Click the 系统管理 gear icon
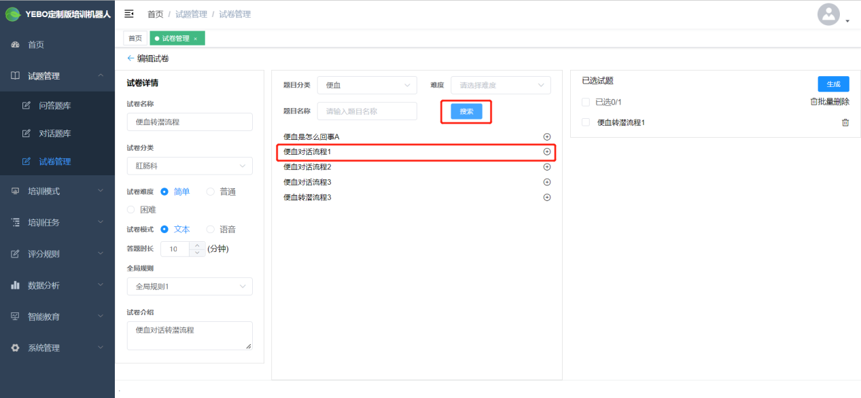 click(16, 348)
